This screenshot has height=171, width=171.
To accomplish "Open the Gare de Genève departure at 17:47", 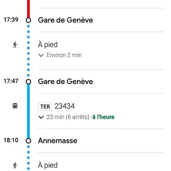I will (x=65, y=81).
